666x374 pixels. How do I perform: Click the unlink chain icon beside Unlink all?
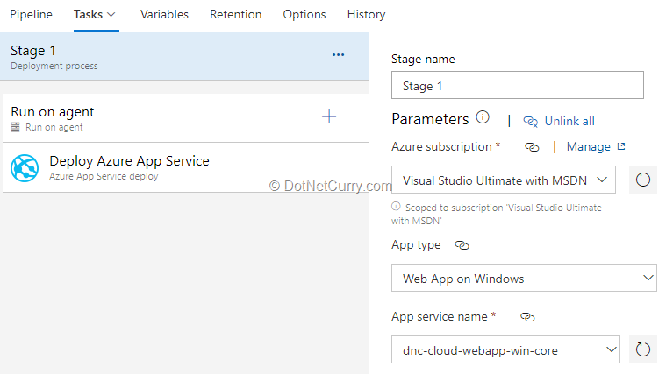(531, 122)
